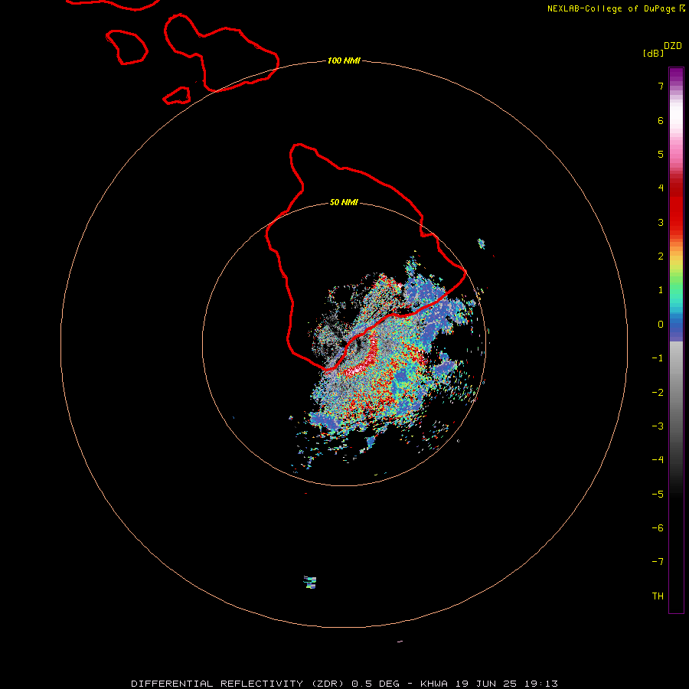The height and width of the screenshot is (689, 689).
Task: Click the -1 value on the color scale
Action: click(x=658, y=358)
